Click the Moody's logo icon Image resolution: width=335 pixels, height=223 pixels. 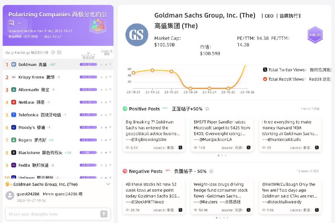tap(14, 128)
